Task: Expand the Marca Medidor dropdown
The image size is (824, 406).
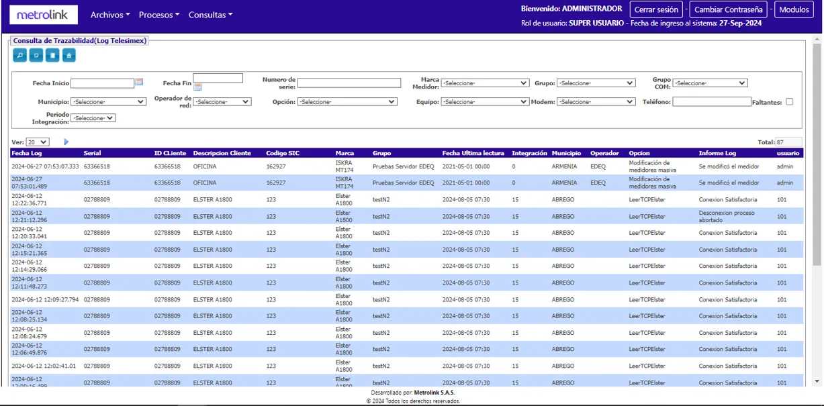Action: [x=484, y=83]
